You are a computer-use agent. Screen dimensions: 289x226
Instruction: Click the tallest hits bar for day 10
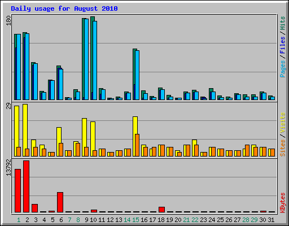tap(92, 58)
